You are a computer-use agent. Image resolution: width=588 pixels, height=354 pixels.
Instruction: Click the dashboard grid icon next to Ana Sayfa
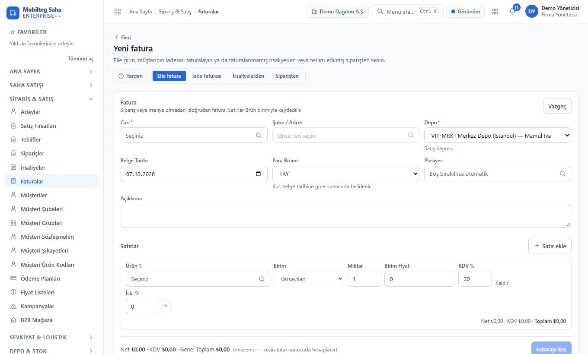[118, 12]
